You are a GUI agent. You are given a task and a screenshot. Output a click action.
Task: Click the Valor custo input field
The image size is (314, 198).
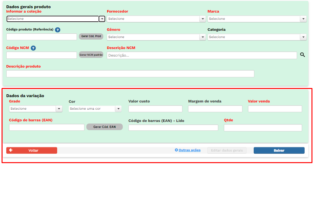point(155,109)
